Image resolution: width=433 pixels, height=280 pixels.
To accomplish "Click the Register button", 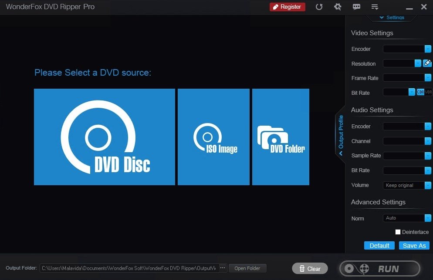I will [x=287, y=7].
